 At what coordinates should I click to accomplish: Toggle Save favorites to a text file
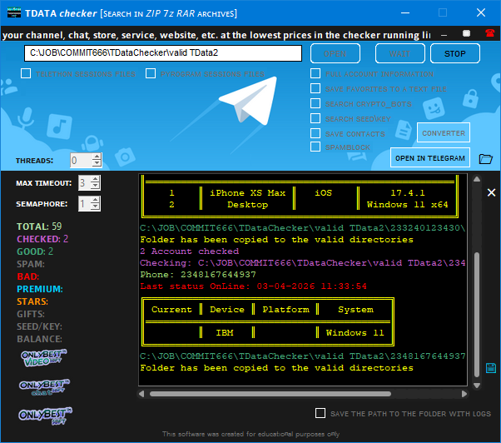click(x=315, y=88)
